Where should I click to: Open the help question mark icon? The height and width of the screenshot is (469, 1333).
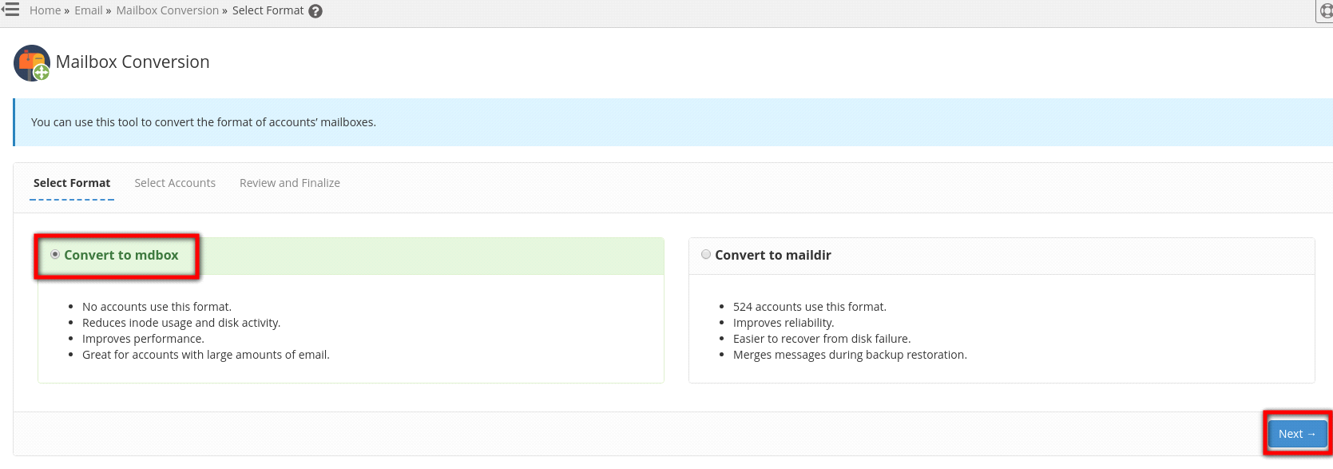click(x=315, y=11)
